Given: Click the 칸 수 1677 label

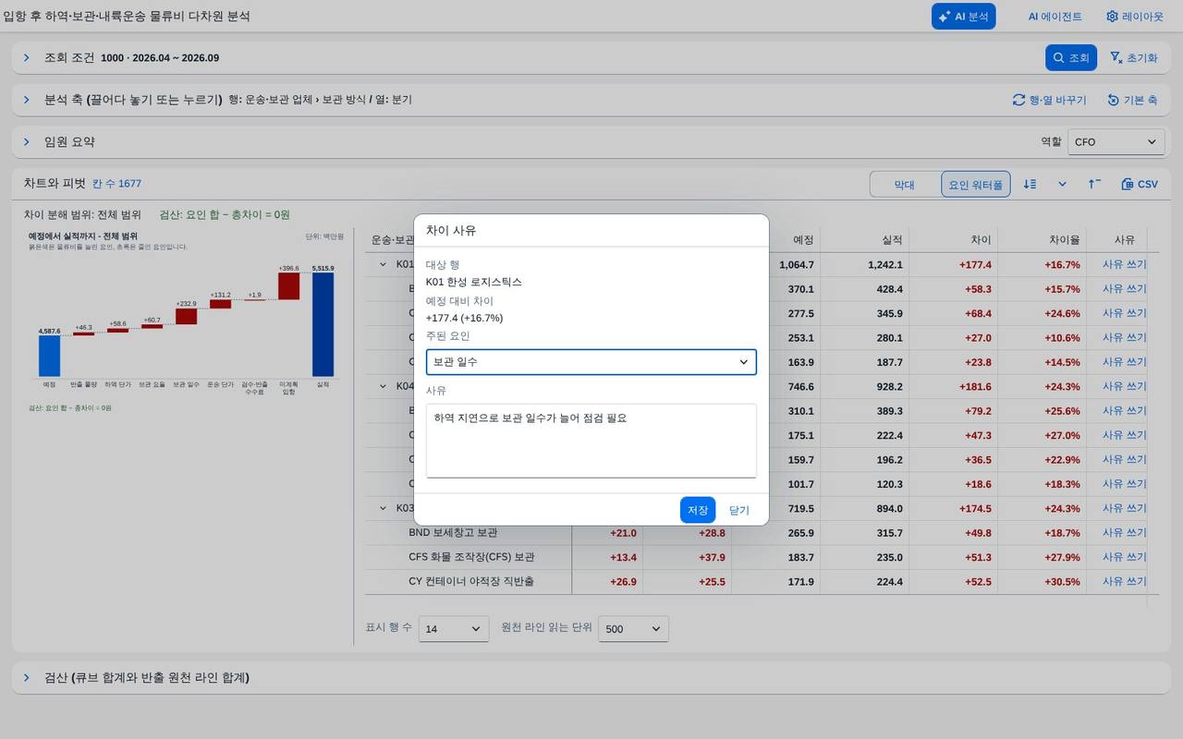Looking at the screenshot, I should [116, 184].
